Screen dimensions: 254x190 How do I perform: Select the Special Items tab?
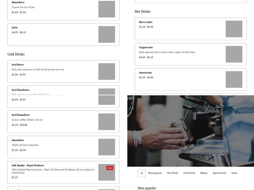(x=219, y=173)
